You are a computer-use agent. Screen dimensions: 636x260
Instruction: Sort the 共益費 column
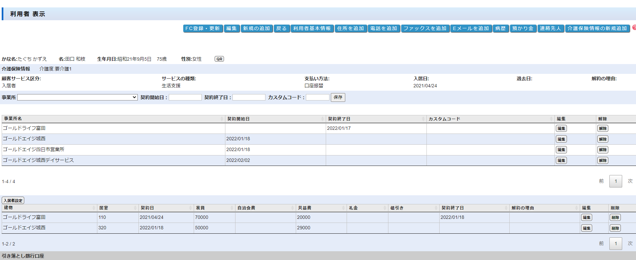point(343,208)
